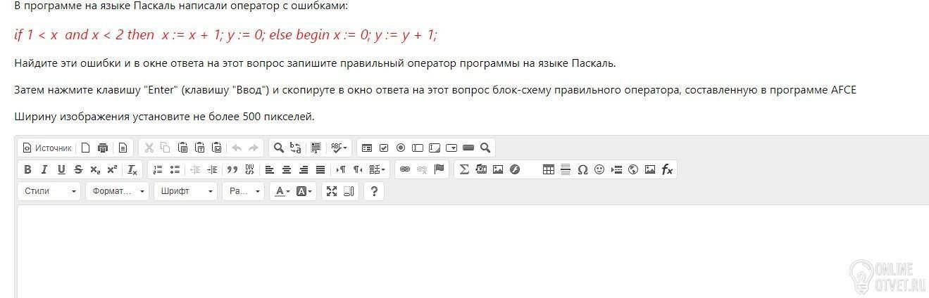Insert a smiley emoticon
This screenshot has width=929, height=298.
pyautogui.click(x=599, y=169)
